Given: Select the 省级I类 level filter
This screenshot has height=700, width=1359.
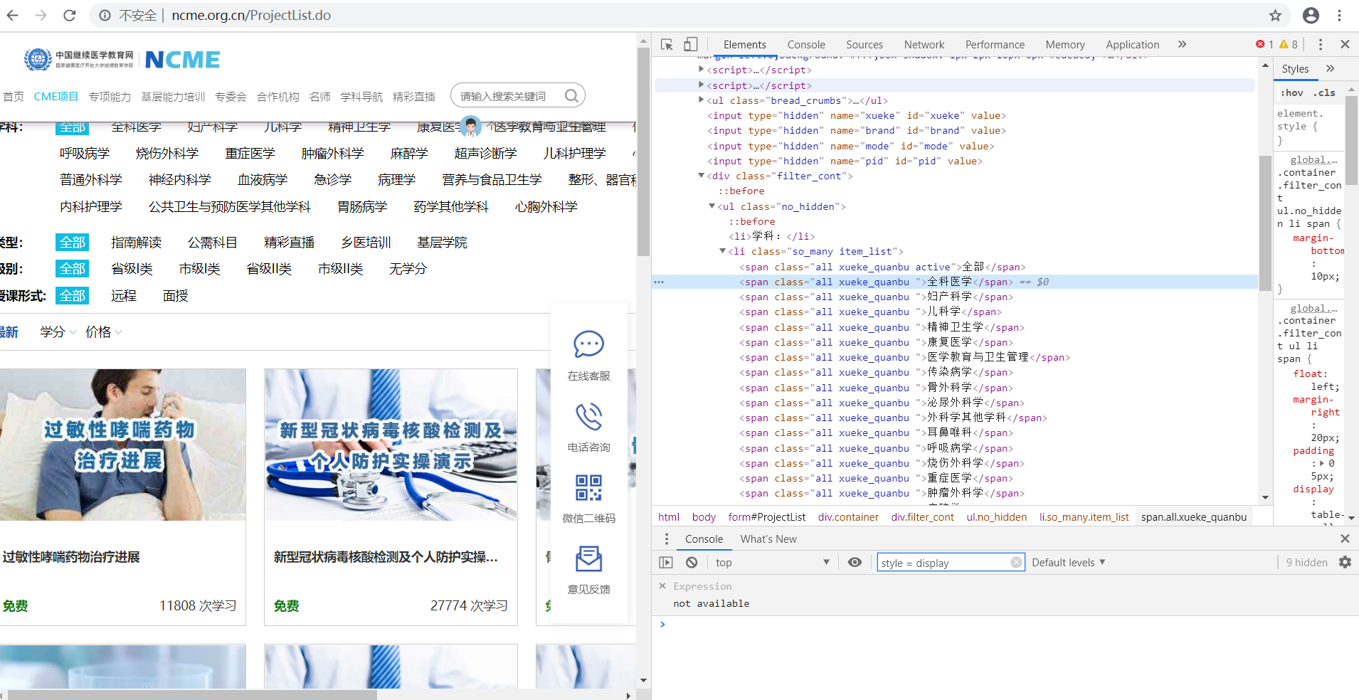Looking at the screenshot, I should point(132,269).
